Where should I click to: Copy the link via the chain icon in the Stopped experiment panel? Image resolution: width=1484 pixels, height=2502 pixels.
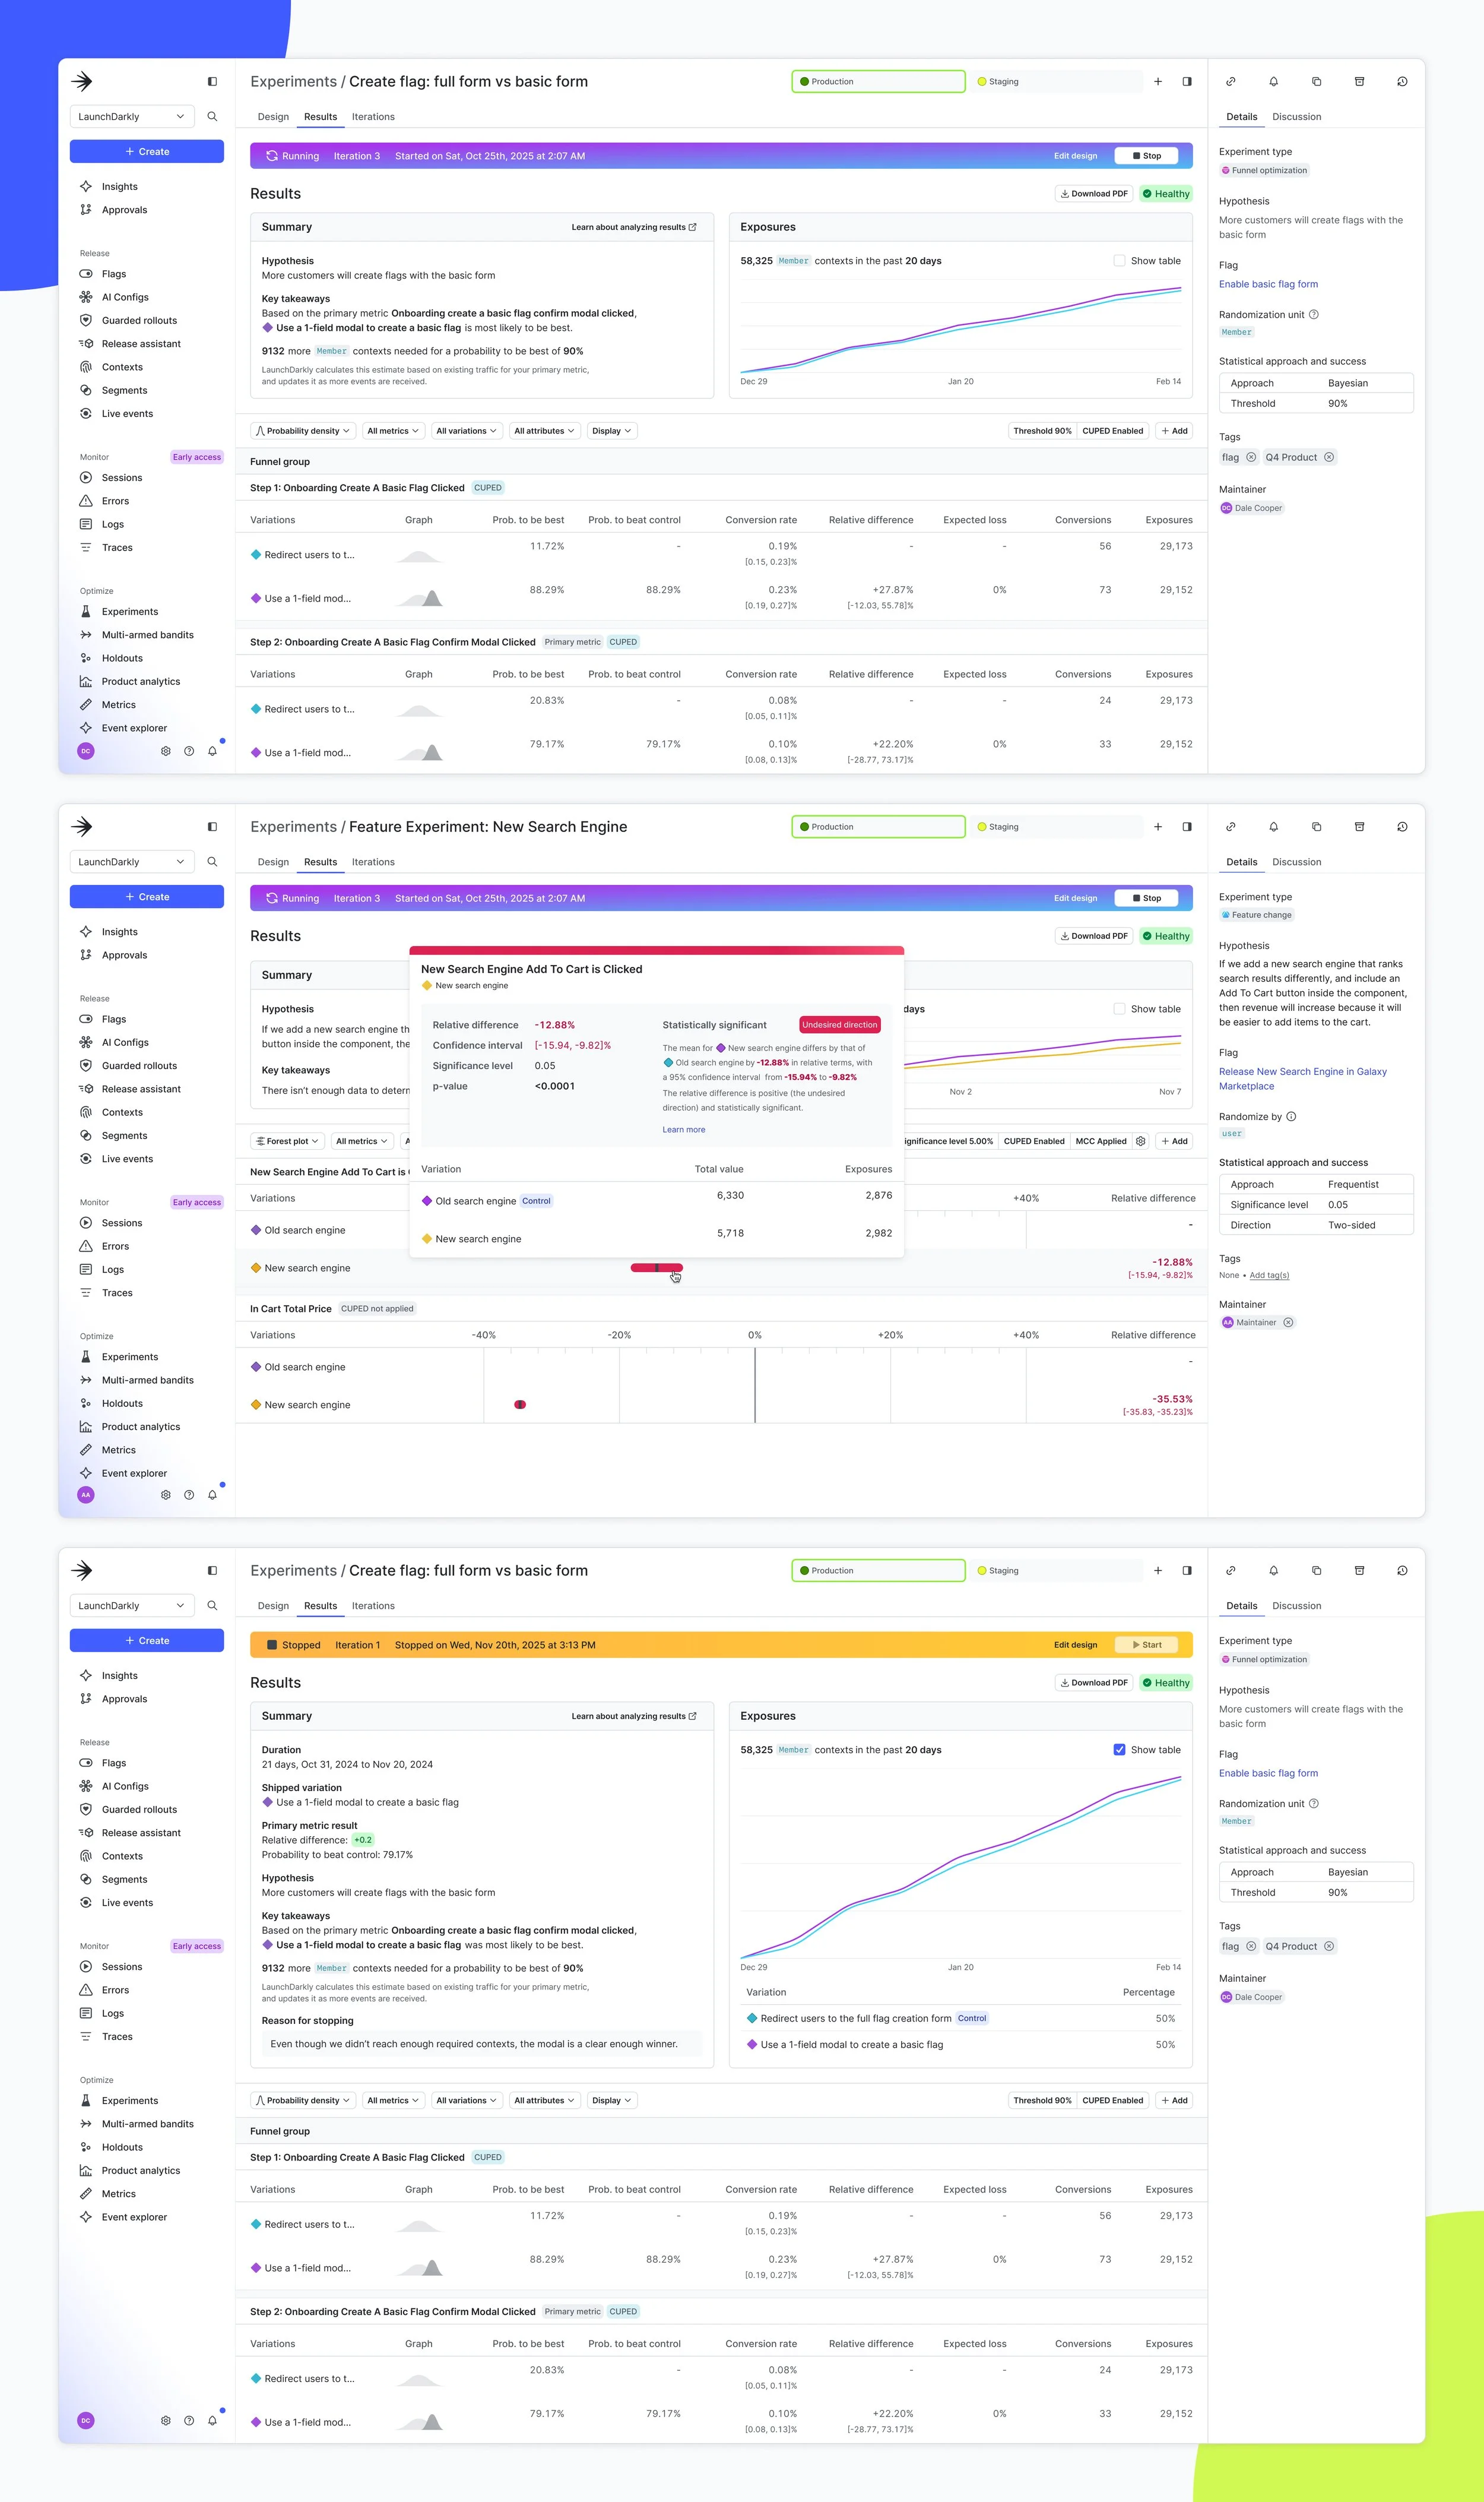coord(1231,1571)
